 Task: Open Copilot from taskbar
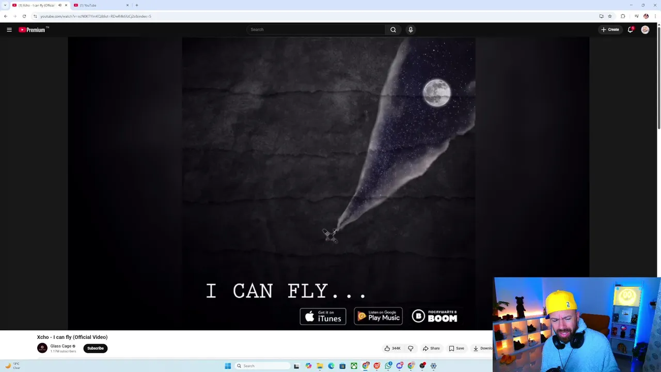308,366
